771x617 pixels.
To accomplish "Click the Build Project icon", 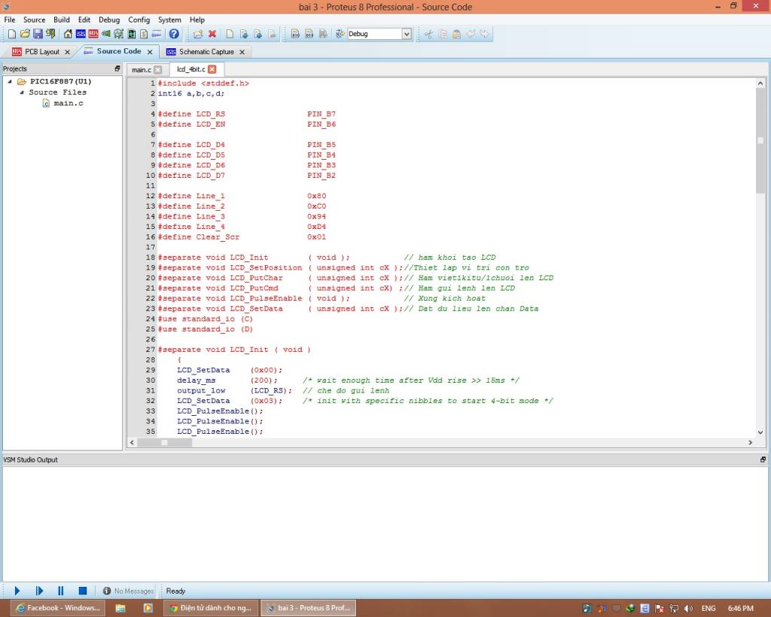I will pyautogui.click(x=295, y=34).
